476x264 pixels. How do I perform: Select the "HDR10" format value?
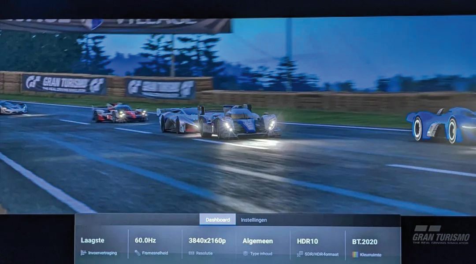click(x=308, y=242)
